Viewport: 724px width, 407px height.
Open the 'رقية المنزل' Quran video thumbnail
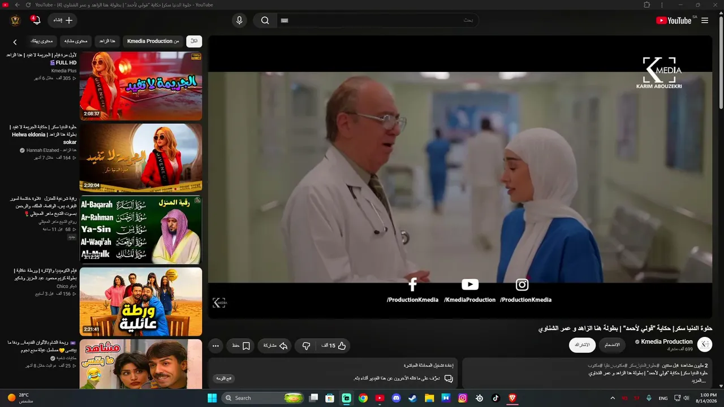click(141, 230)
